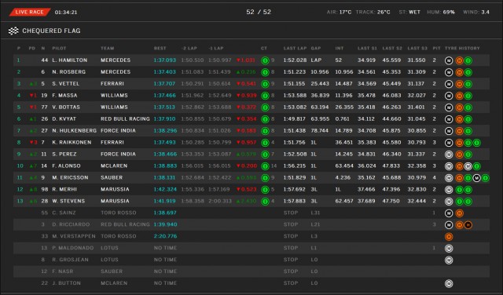
Task: Click Ricciardo's dark H tyre history icon
Action: [x=468, y=225]
